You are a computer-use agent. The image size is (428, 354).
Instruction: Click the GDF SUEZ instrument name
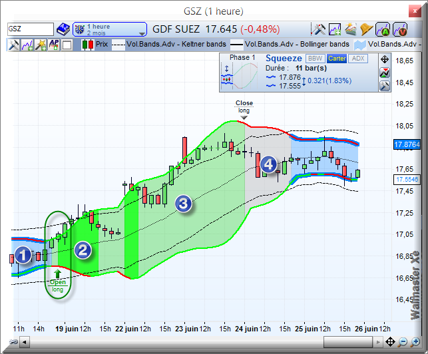pos(176,29)
